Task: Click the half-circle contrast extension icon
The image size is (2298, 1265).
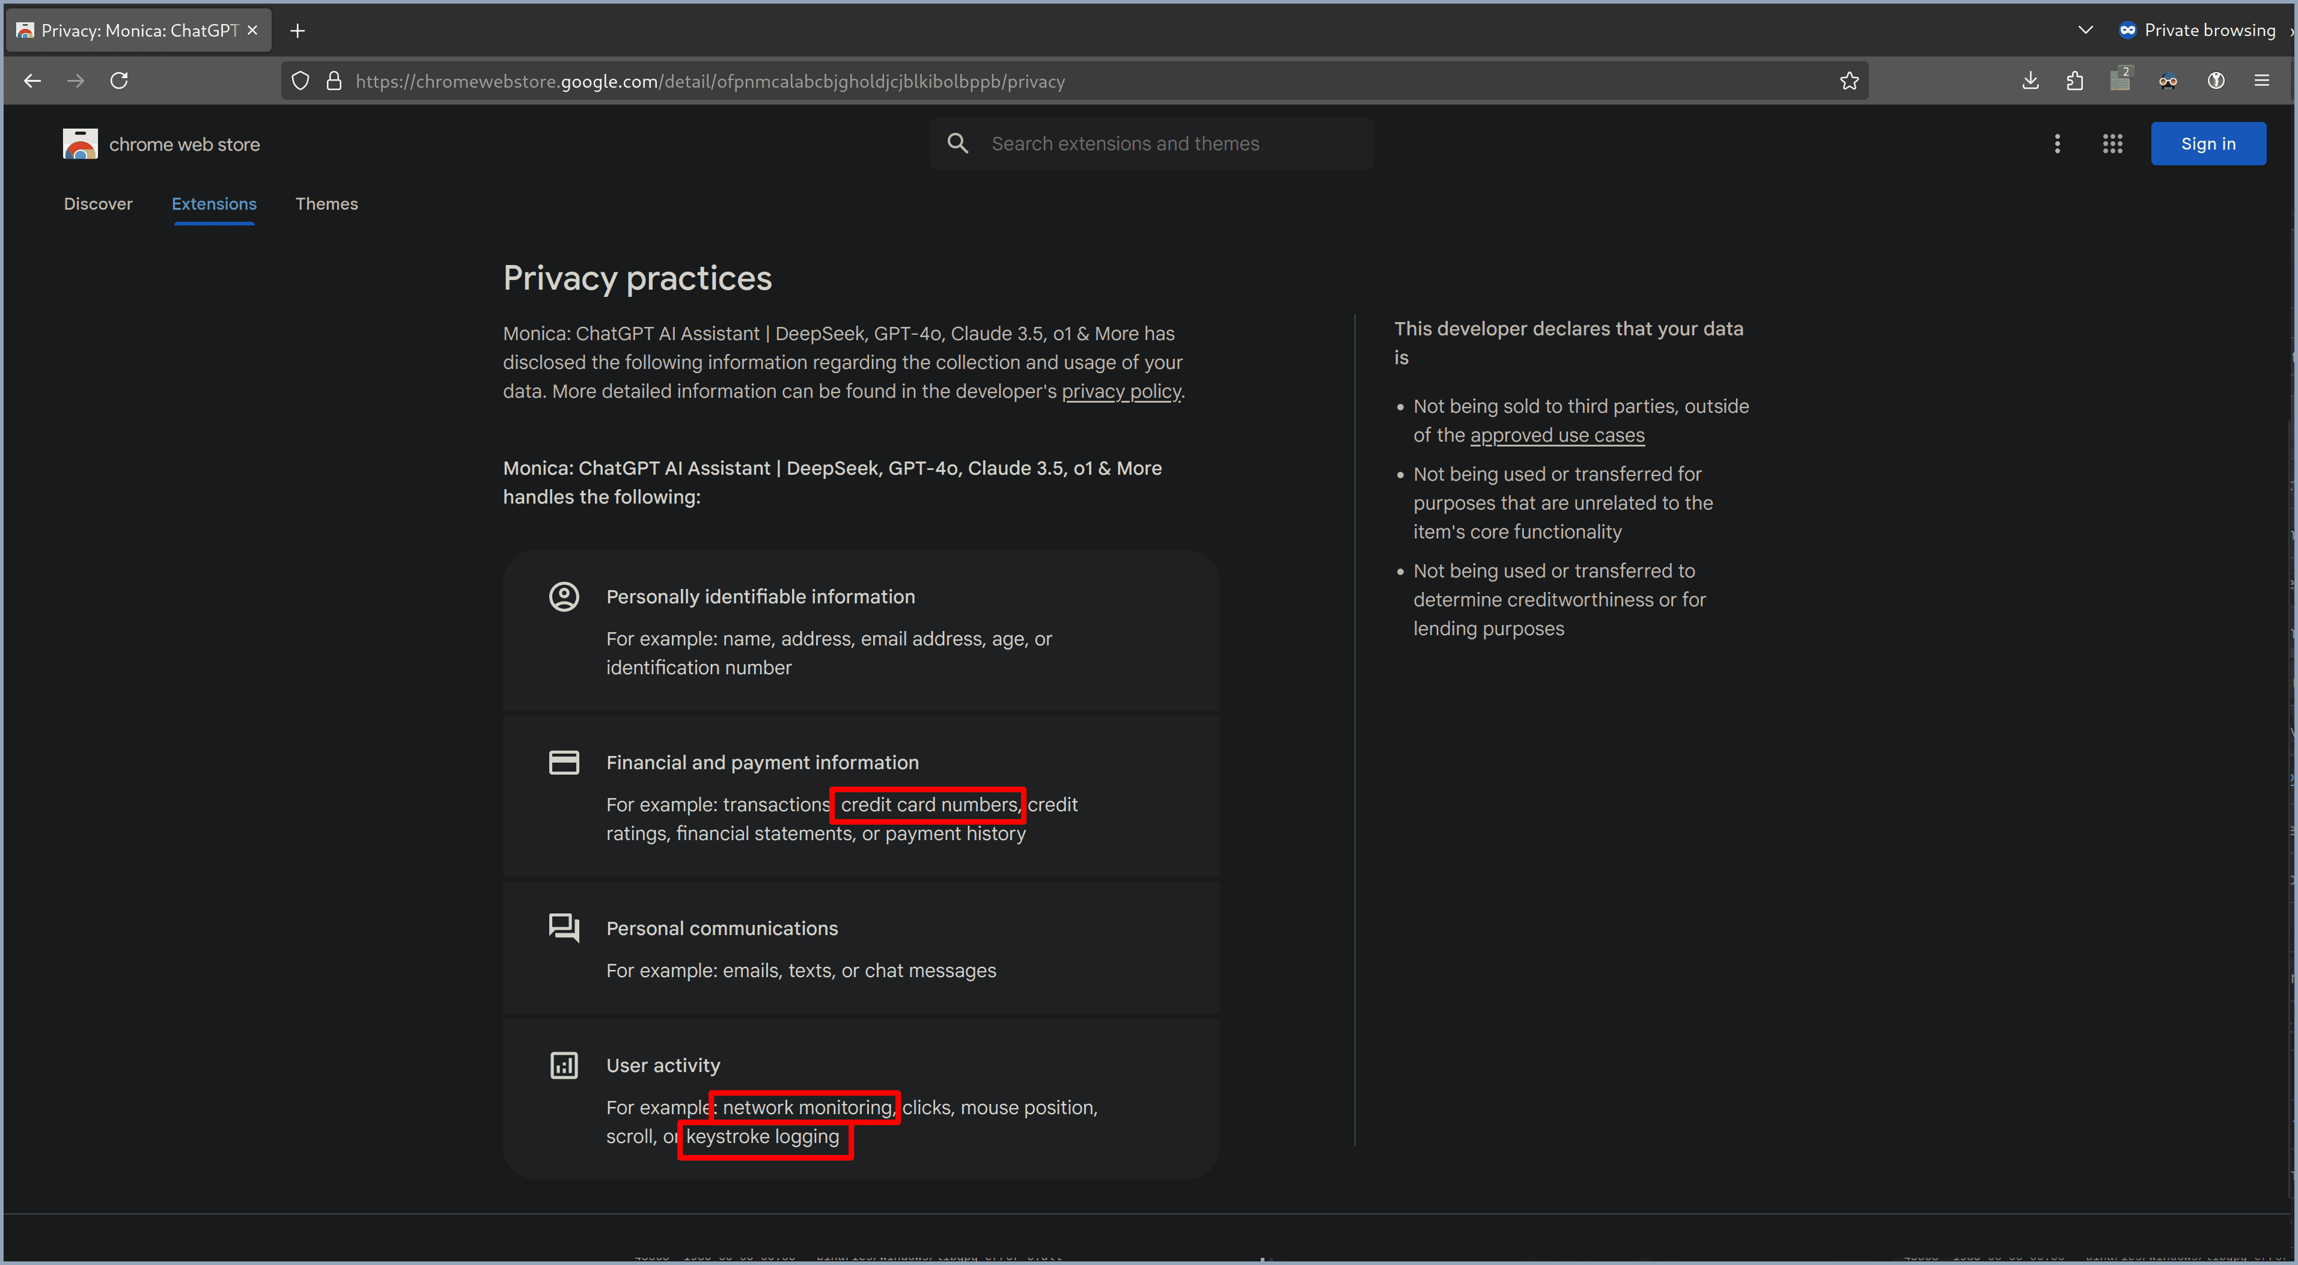Action: (2216, 81)
